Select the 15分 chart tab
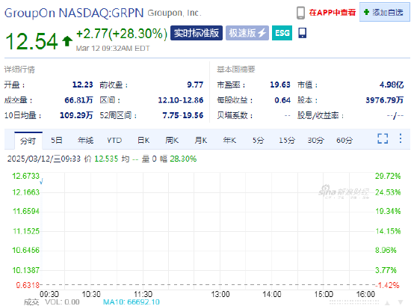Image resolution: width=411 pixels, height=306 pixels. coord(287,141)
